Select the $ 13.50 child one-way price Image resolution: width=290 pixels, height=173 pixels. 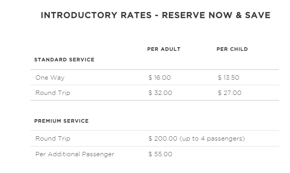pyautogui.click(x=229, y=78)
